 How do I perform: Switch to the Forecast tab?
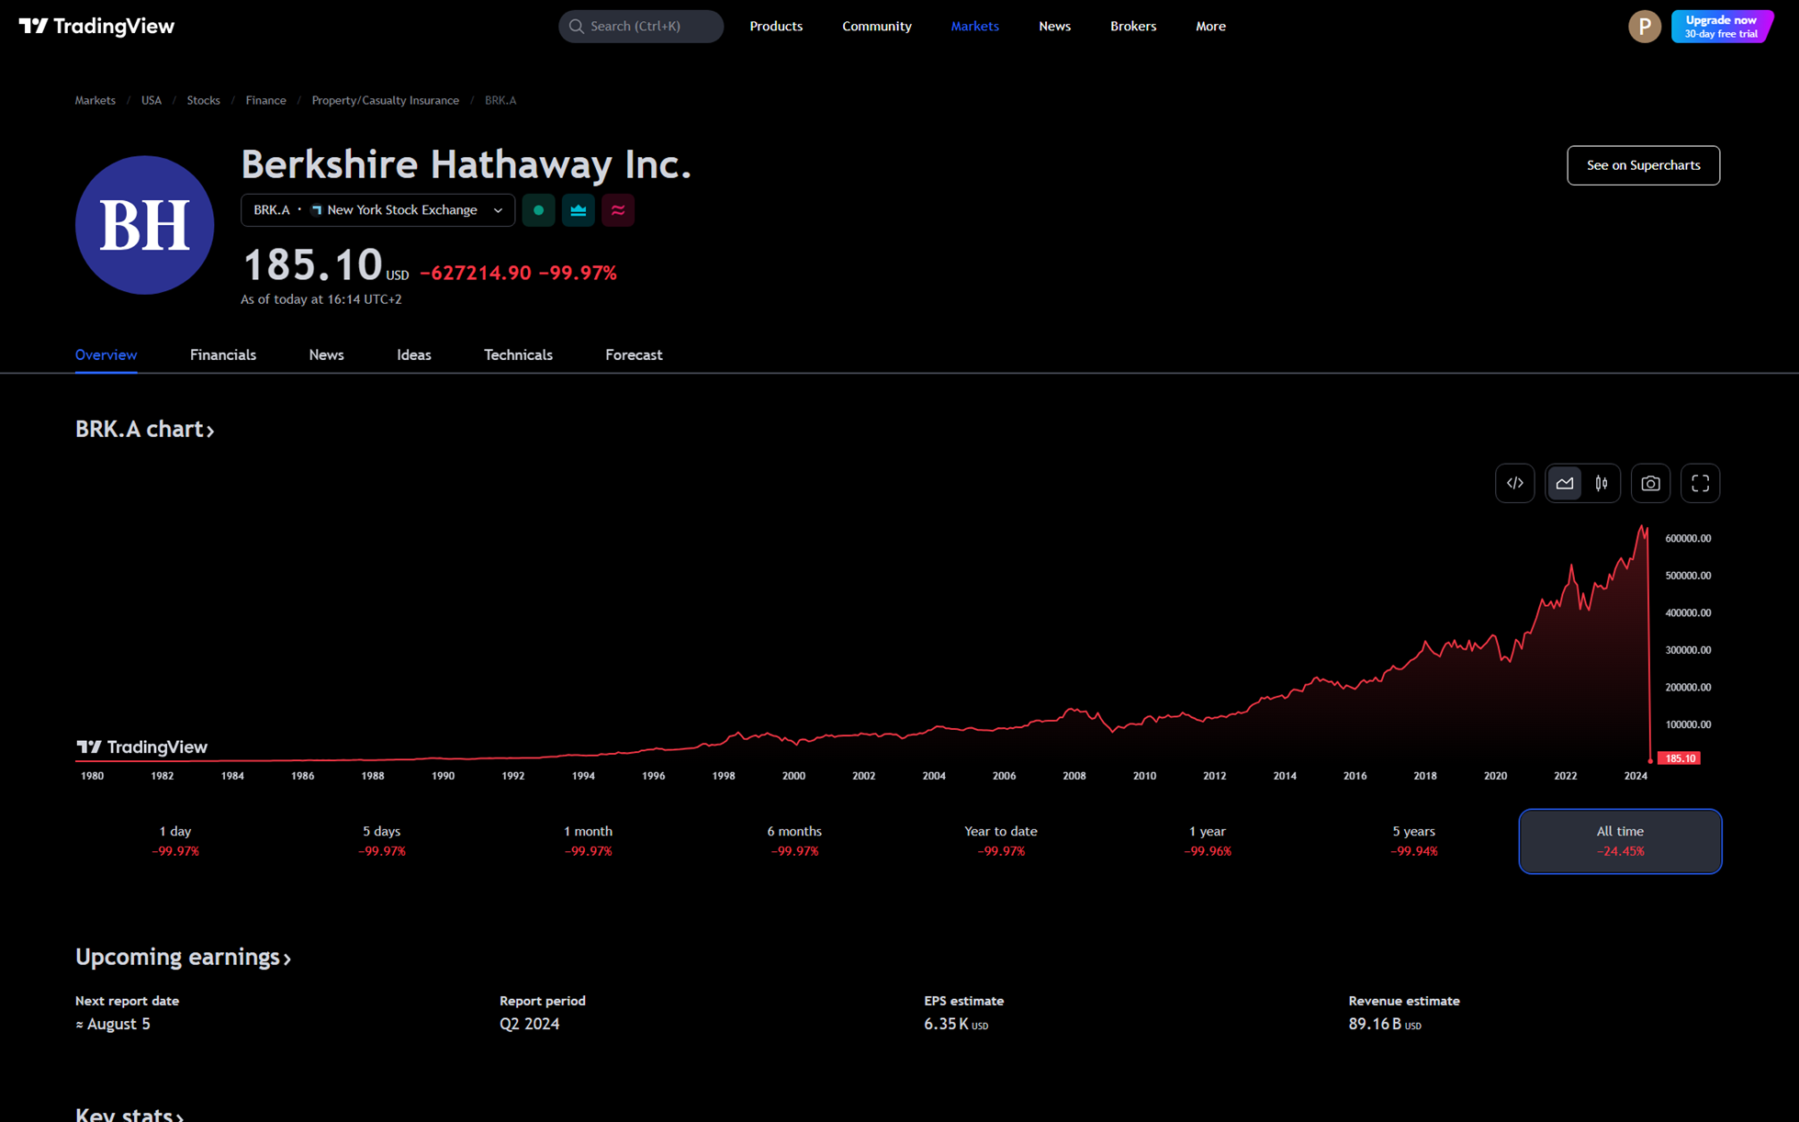[634, 355]
